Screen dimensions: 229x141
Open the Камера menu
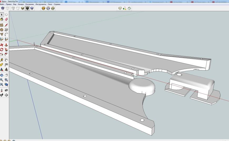(x=21, y=4)
